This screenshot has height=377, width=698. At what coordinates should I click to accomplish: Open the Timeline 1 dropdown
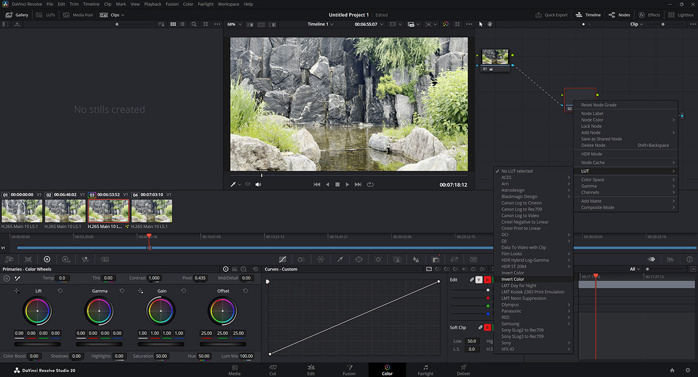click(320, 24)
